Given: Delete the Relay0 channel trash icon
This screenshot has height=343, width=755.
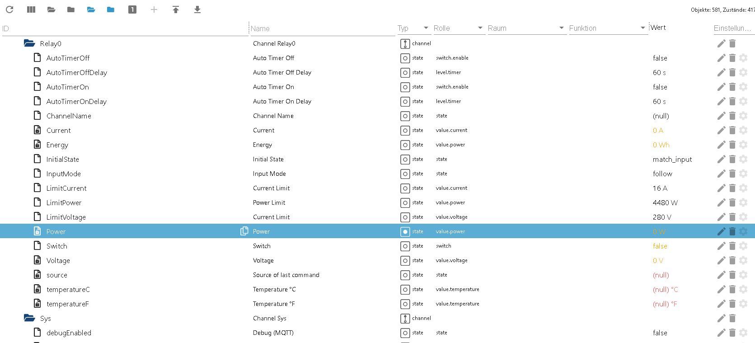Looking at the screenshot, I should coord(732,43).
